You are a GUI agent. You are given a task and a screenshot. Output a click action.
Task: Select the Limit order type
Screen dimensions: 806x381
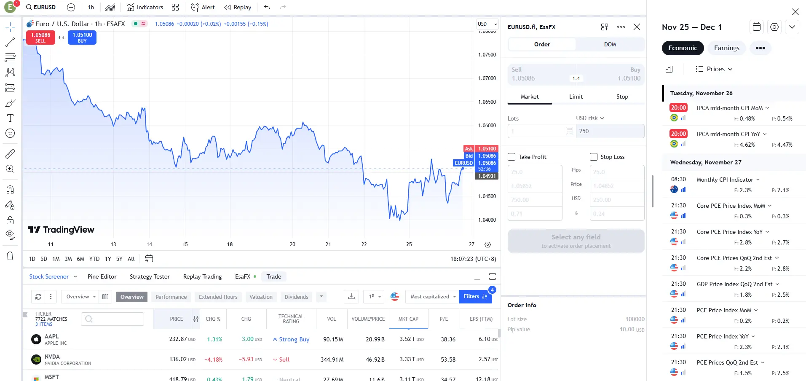(x=576, y=97)
